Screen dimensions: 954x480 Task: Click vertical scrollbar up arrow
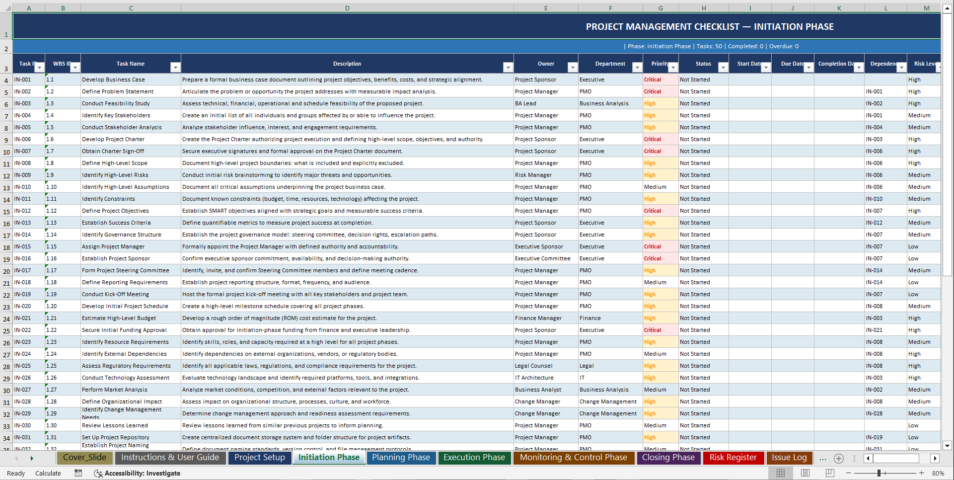[x=947, y=9]
